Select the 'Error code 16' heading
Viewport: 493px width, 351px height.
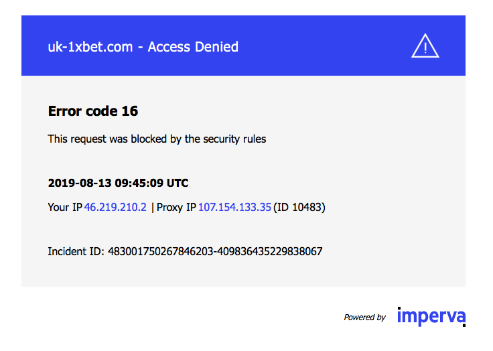[x=93, y=111]
